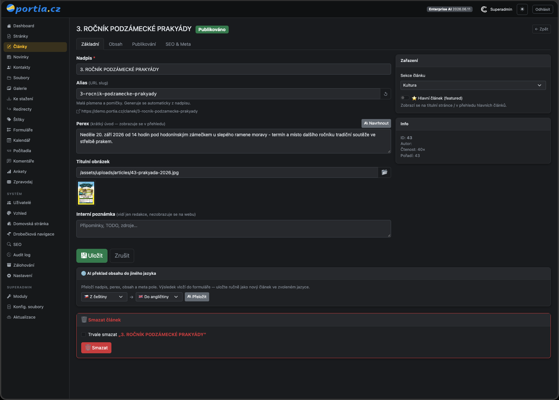Open Sekce článku dropdown Kultura
The width and height of the screenshot is (559, 400).
(x=473, y=85)
